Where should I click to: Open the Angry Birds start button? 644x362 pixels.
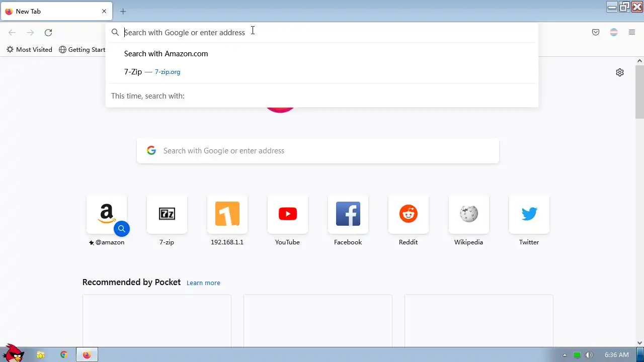click(13, 353)
